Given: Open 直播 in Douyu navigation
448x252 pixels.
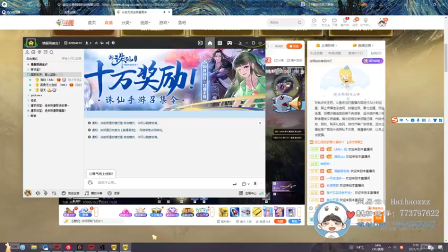Looking at the screenshot, I should coord(109,22).
